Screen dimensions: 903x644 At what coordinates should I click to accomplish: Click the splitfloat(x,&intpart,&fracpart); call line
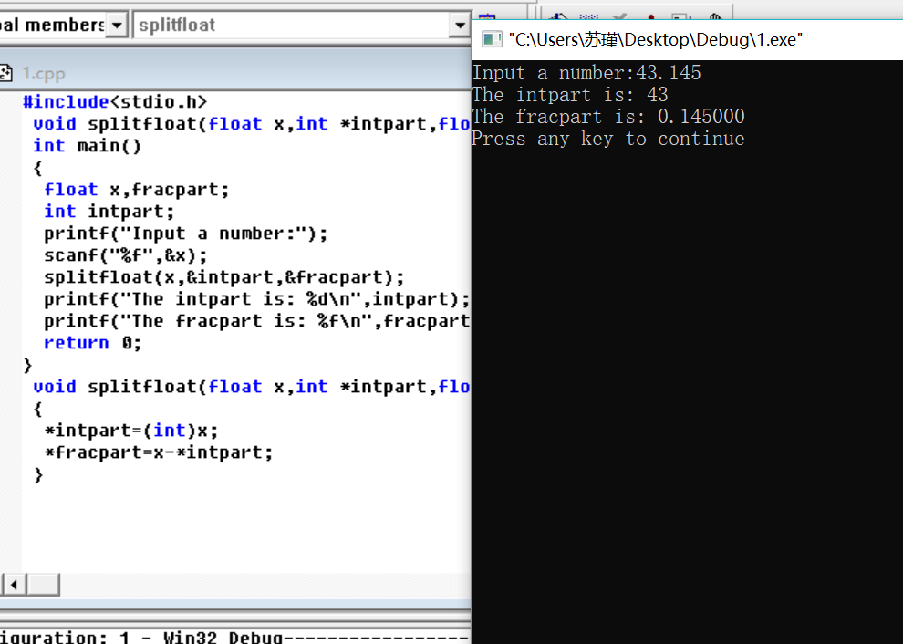[x=224, y=277]
